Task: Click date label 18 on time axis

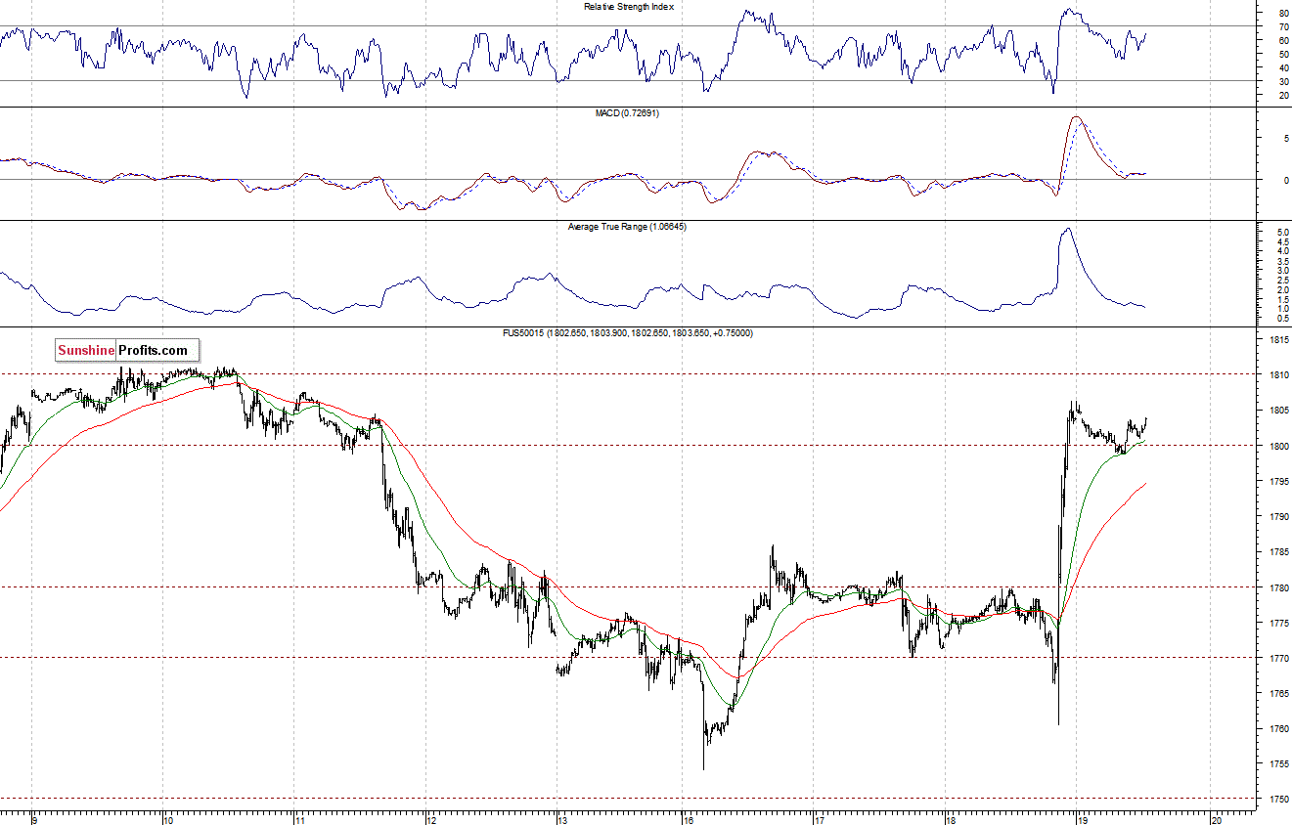Action: [x=952, y=819]
